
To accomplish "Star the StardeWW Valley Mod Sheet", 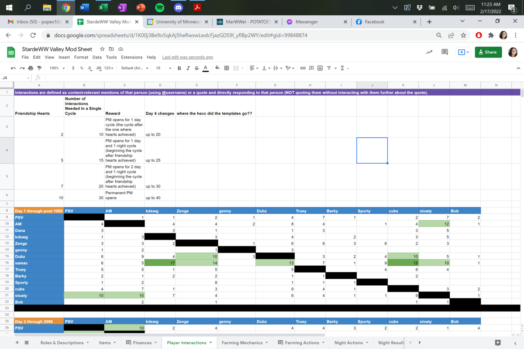I will (x=102, y=49).
